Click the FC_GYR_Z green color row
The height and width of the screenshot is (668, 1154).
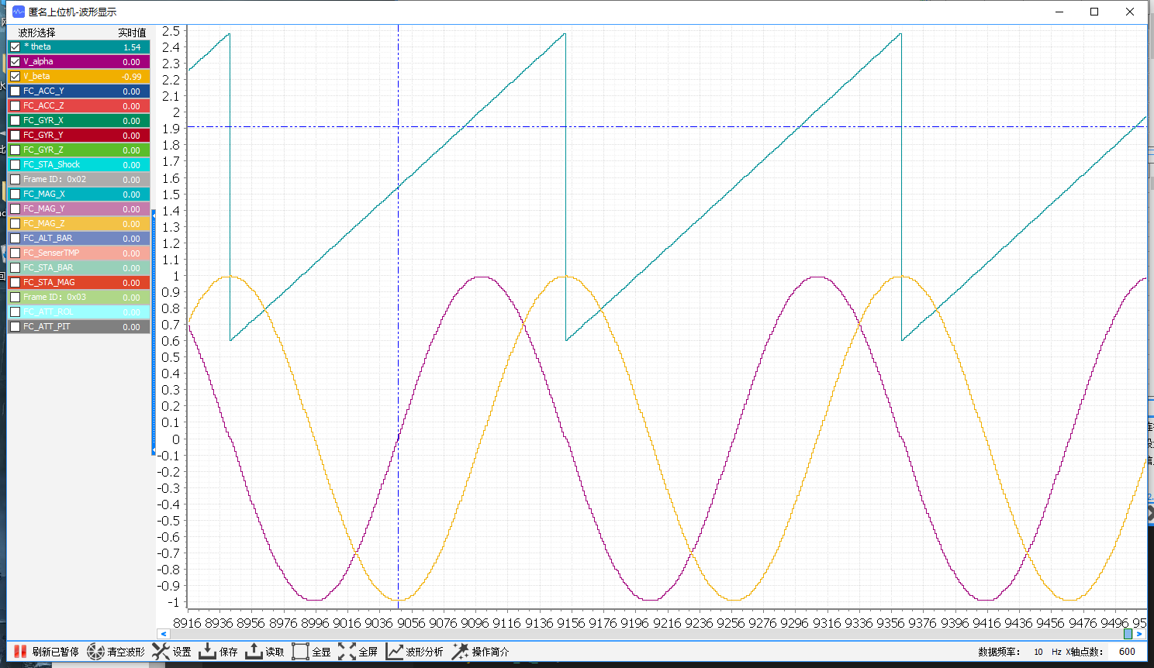click(78, 150)
